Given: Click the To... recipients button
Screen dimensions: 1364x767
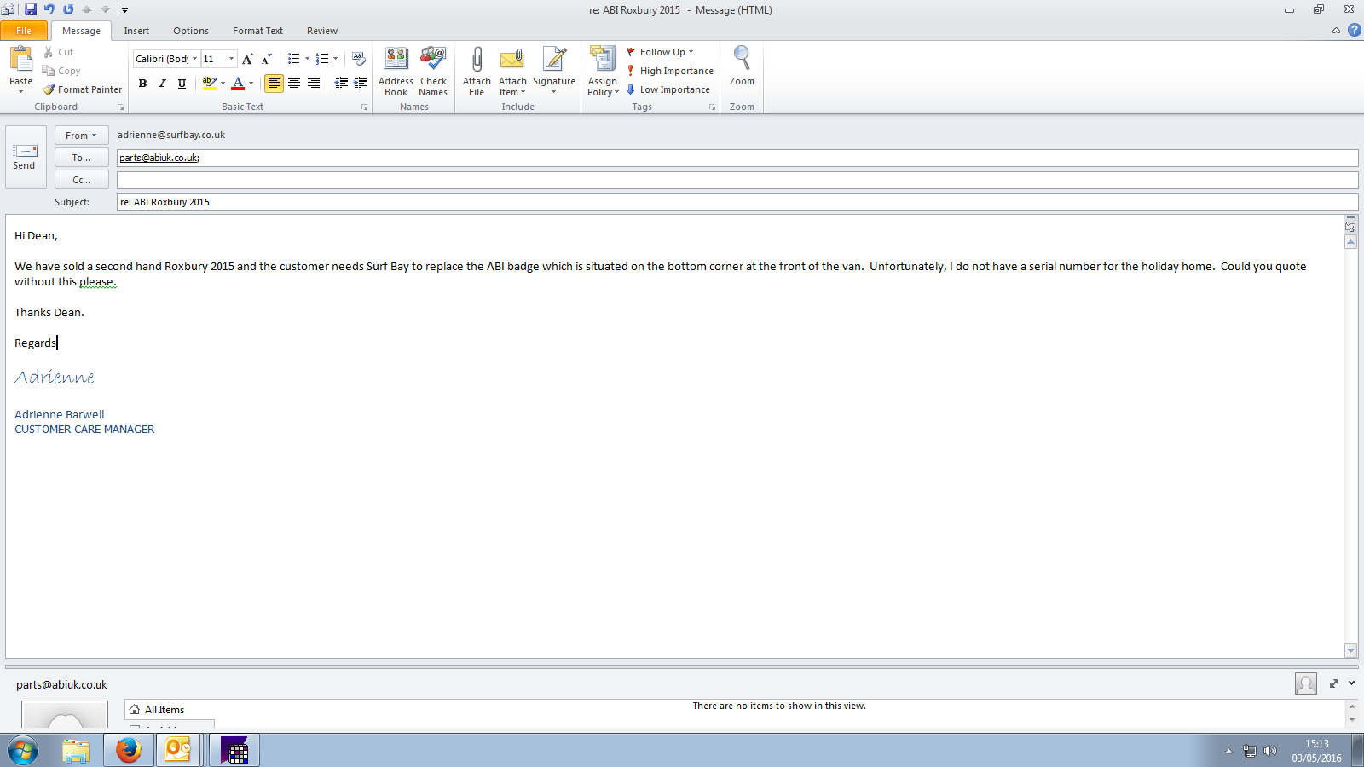Looking at the screenshot, I should (x=82, y=158).
